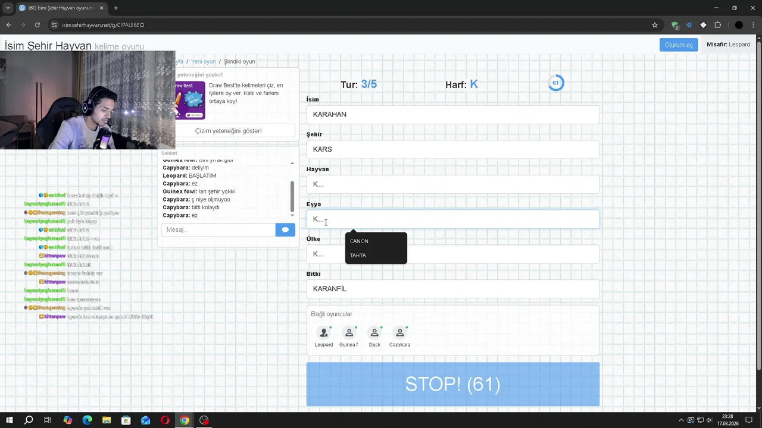
Task: Open Microsoft Store from taskbar
Action: point(126,420)
